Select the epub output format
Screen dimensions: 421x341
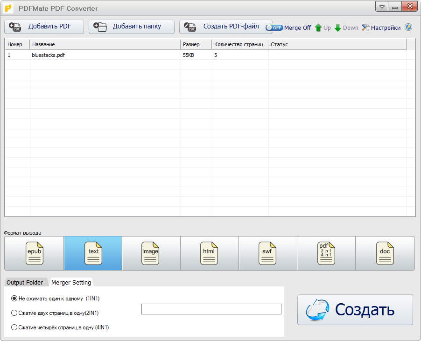click(34, 253)
